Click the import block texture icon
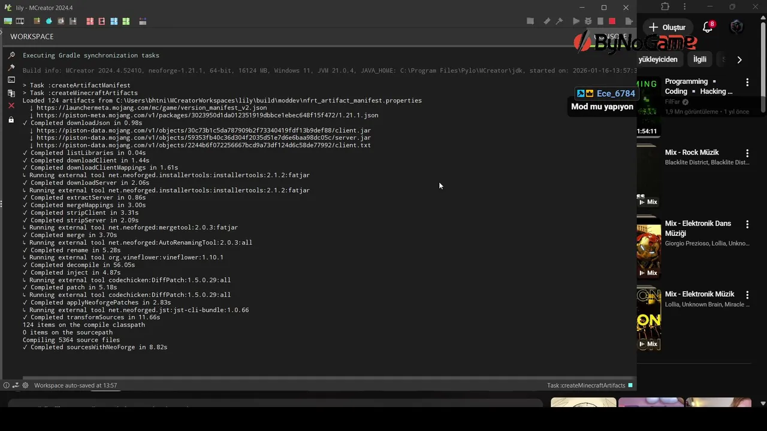767x431 pixels. tap(37, 21)
